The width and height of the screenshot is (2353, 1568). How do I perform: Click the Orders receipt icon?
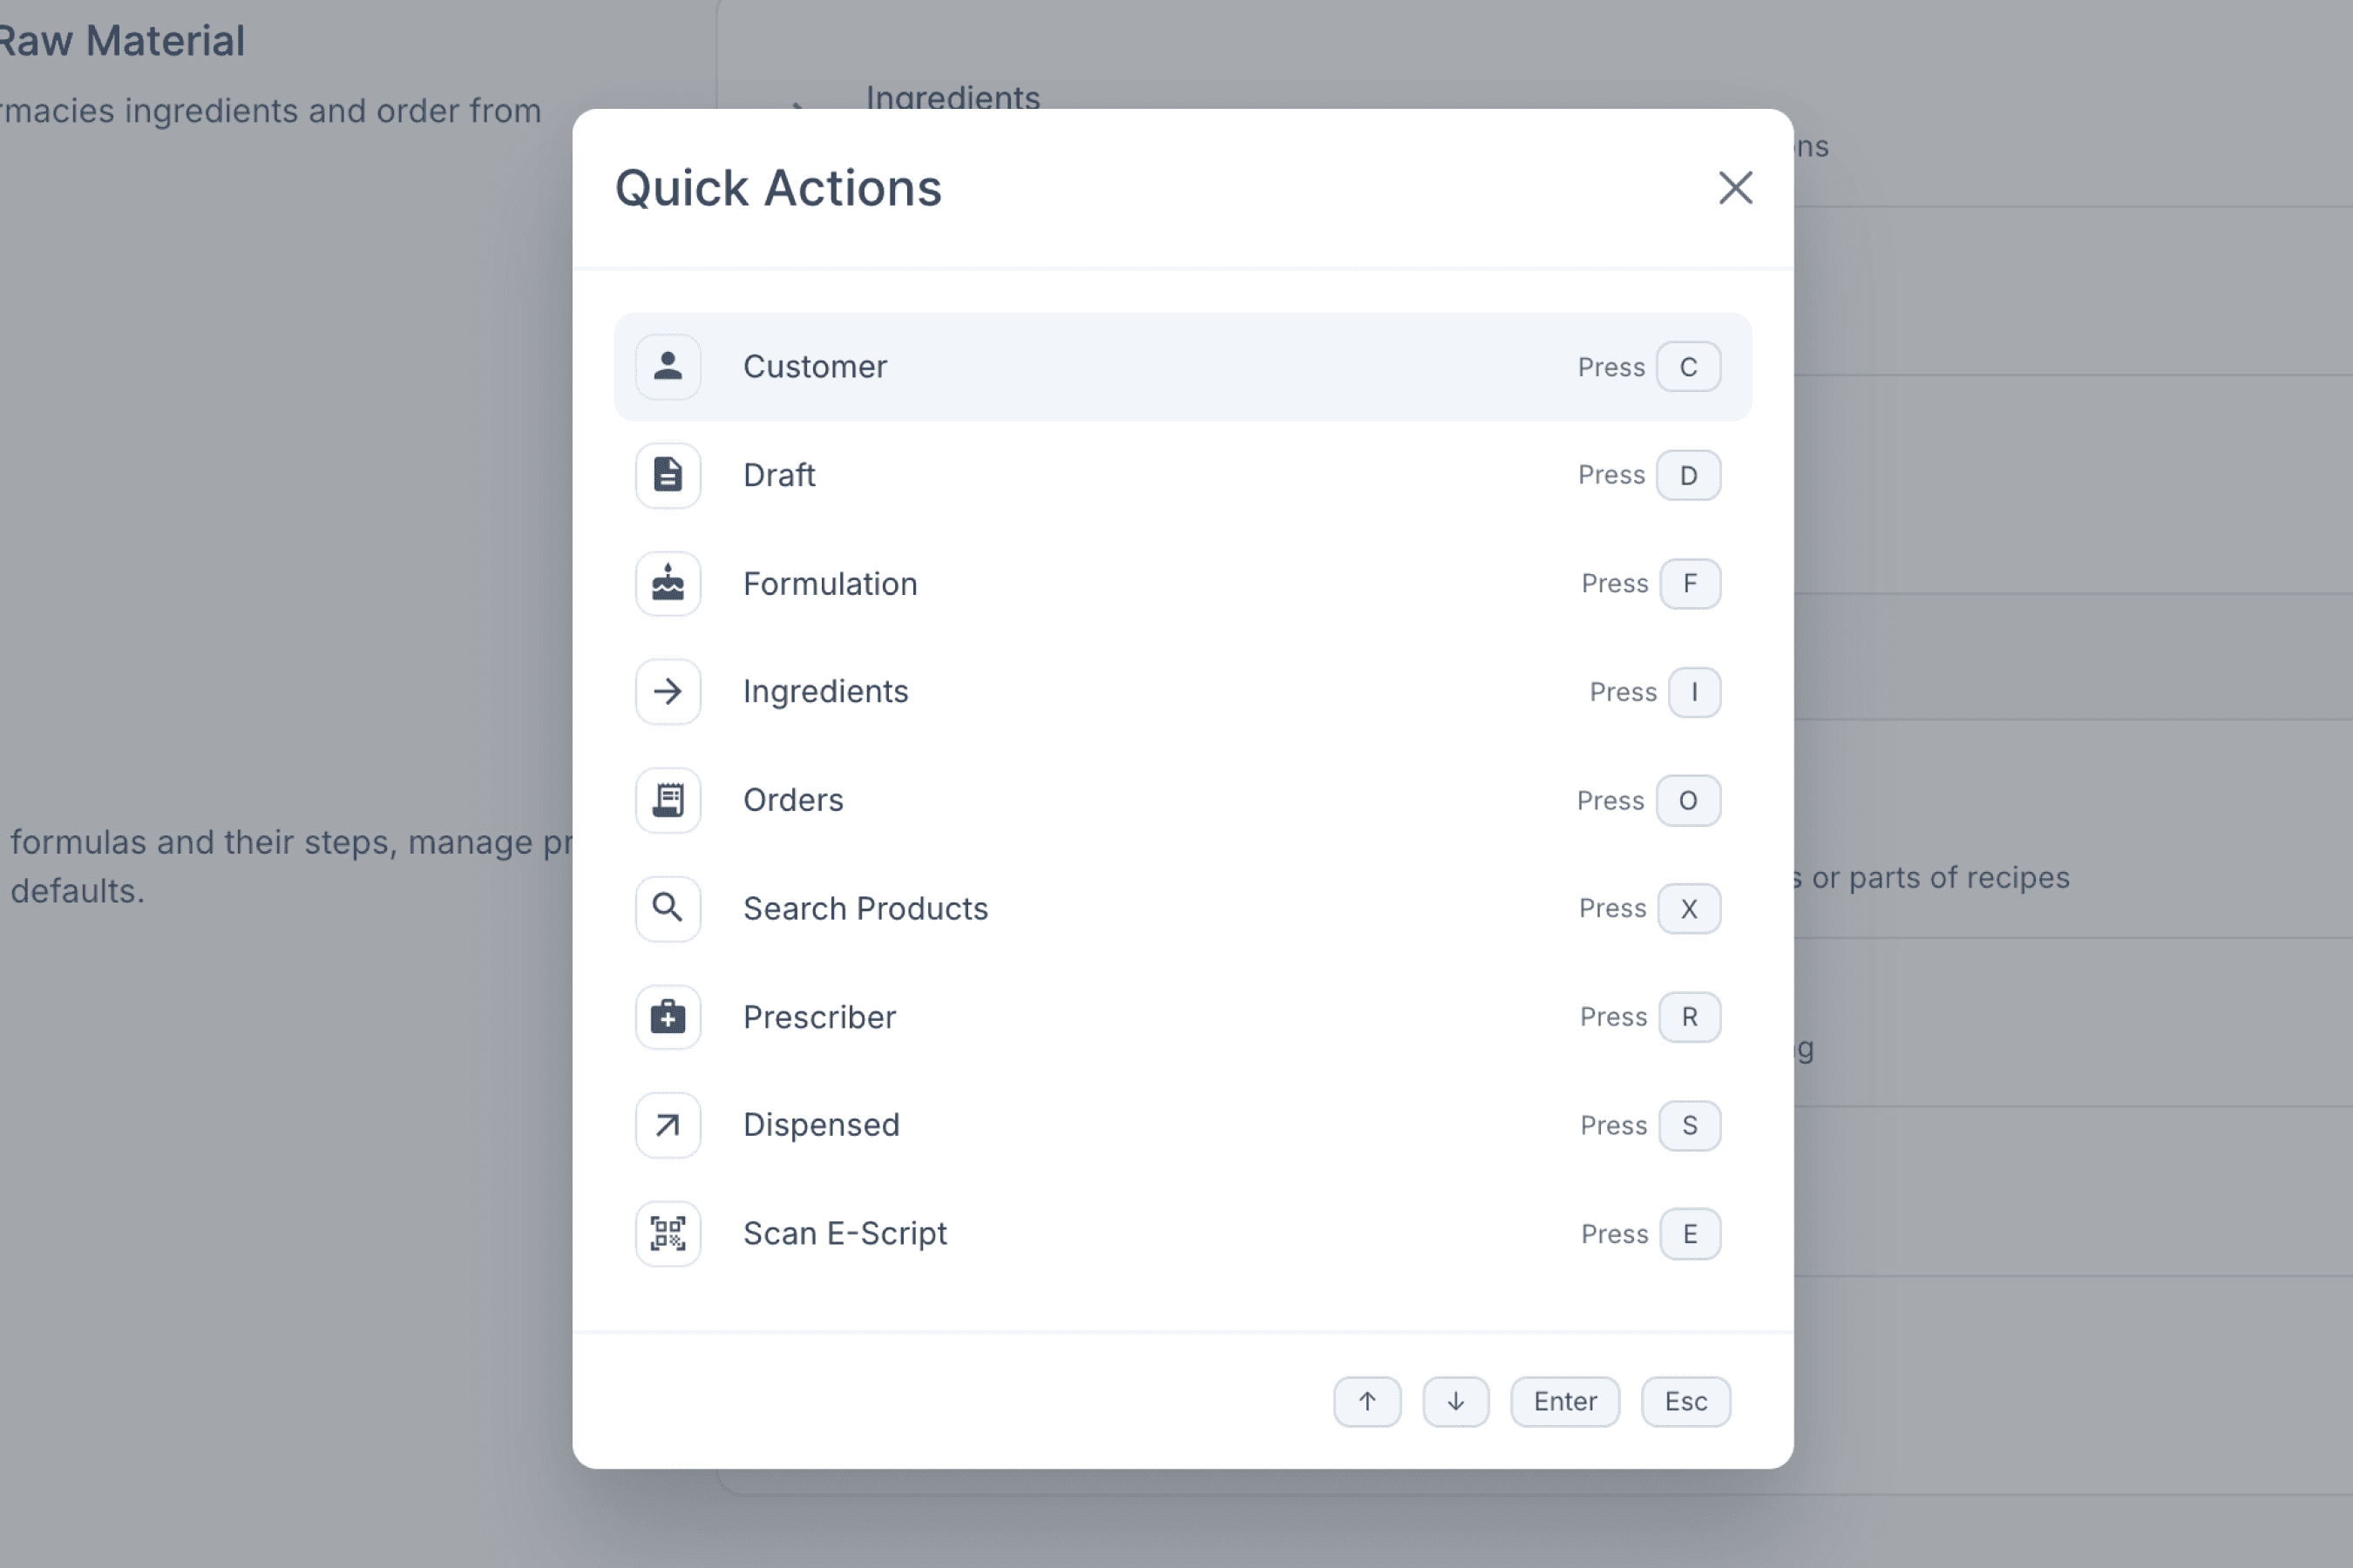pyautogui.click(x=668, y=800)
